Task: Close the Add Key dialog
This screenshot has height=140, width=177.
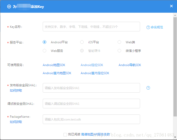Action: coord(171,6)
